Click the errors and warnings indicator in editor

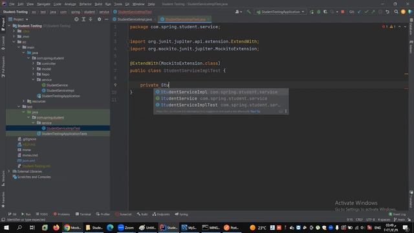click(x=389, y=27)
